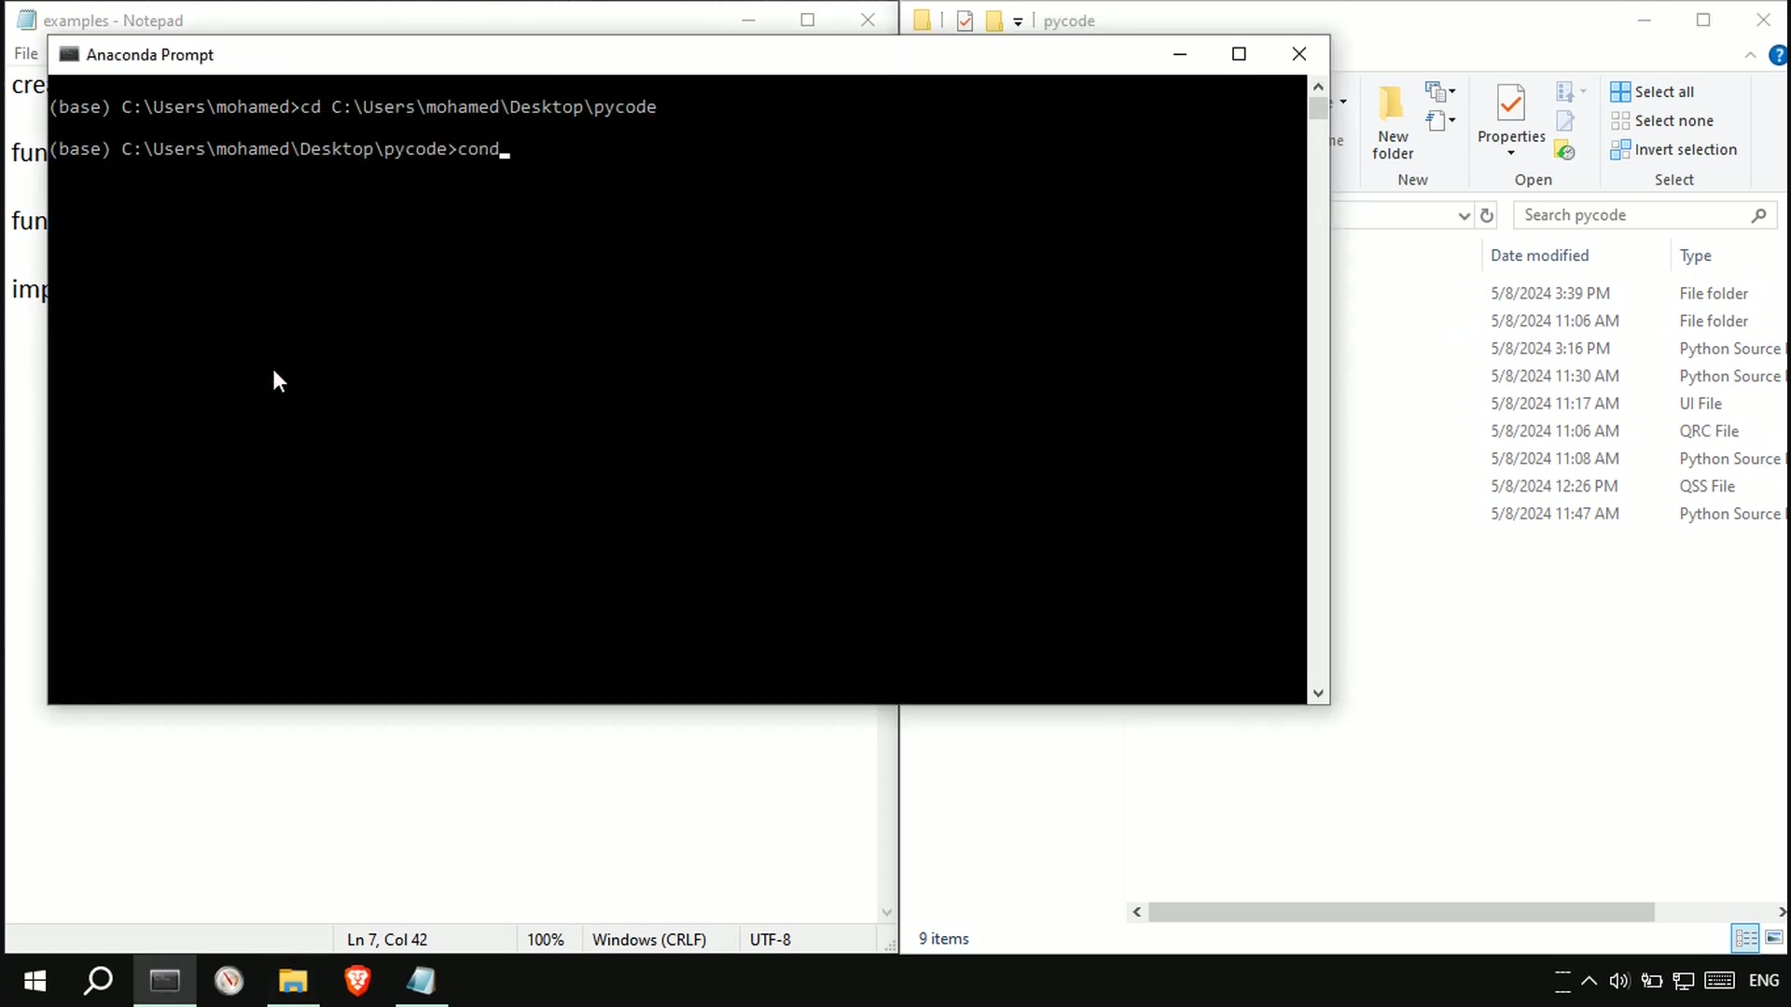Open the address bar history dropdown

click(x=1463, y=215)
